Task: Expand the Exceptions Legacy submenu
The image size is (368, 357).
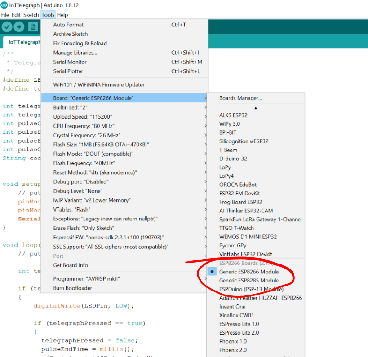Action: [x=124, y=219]
